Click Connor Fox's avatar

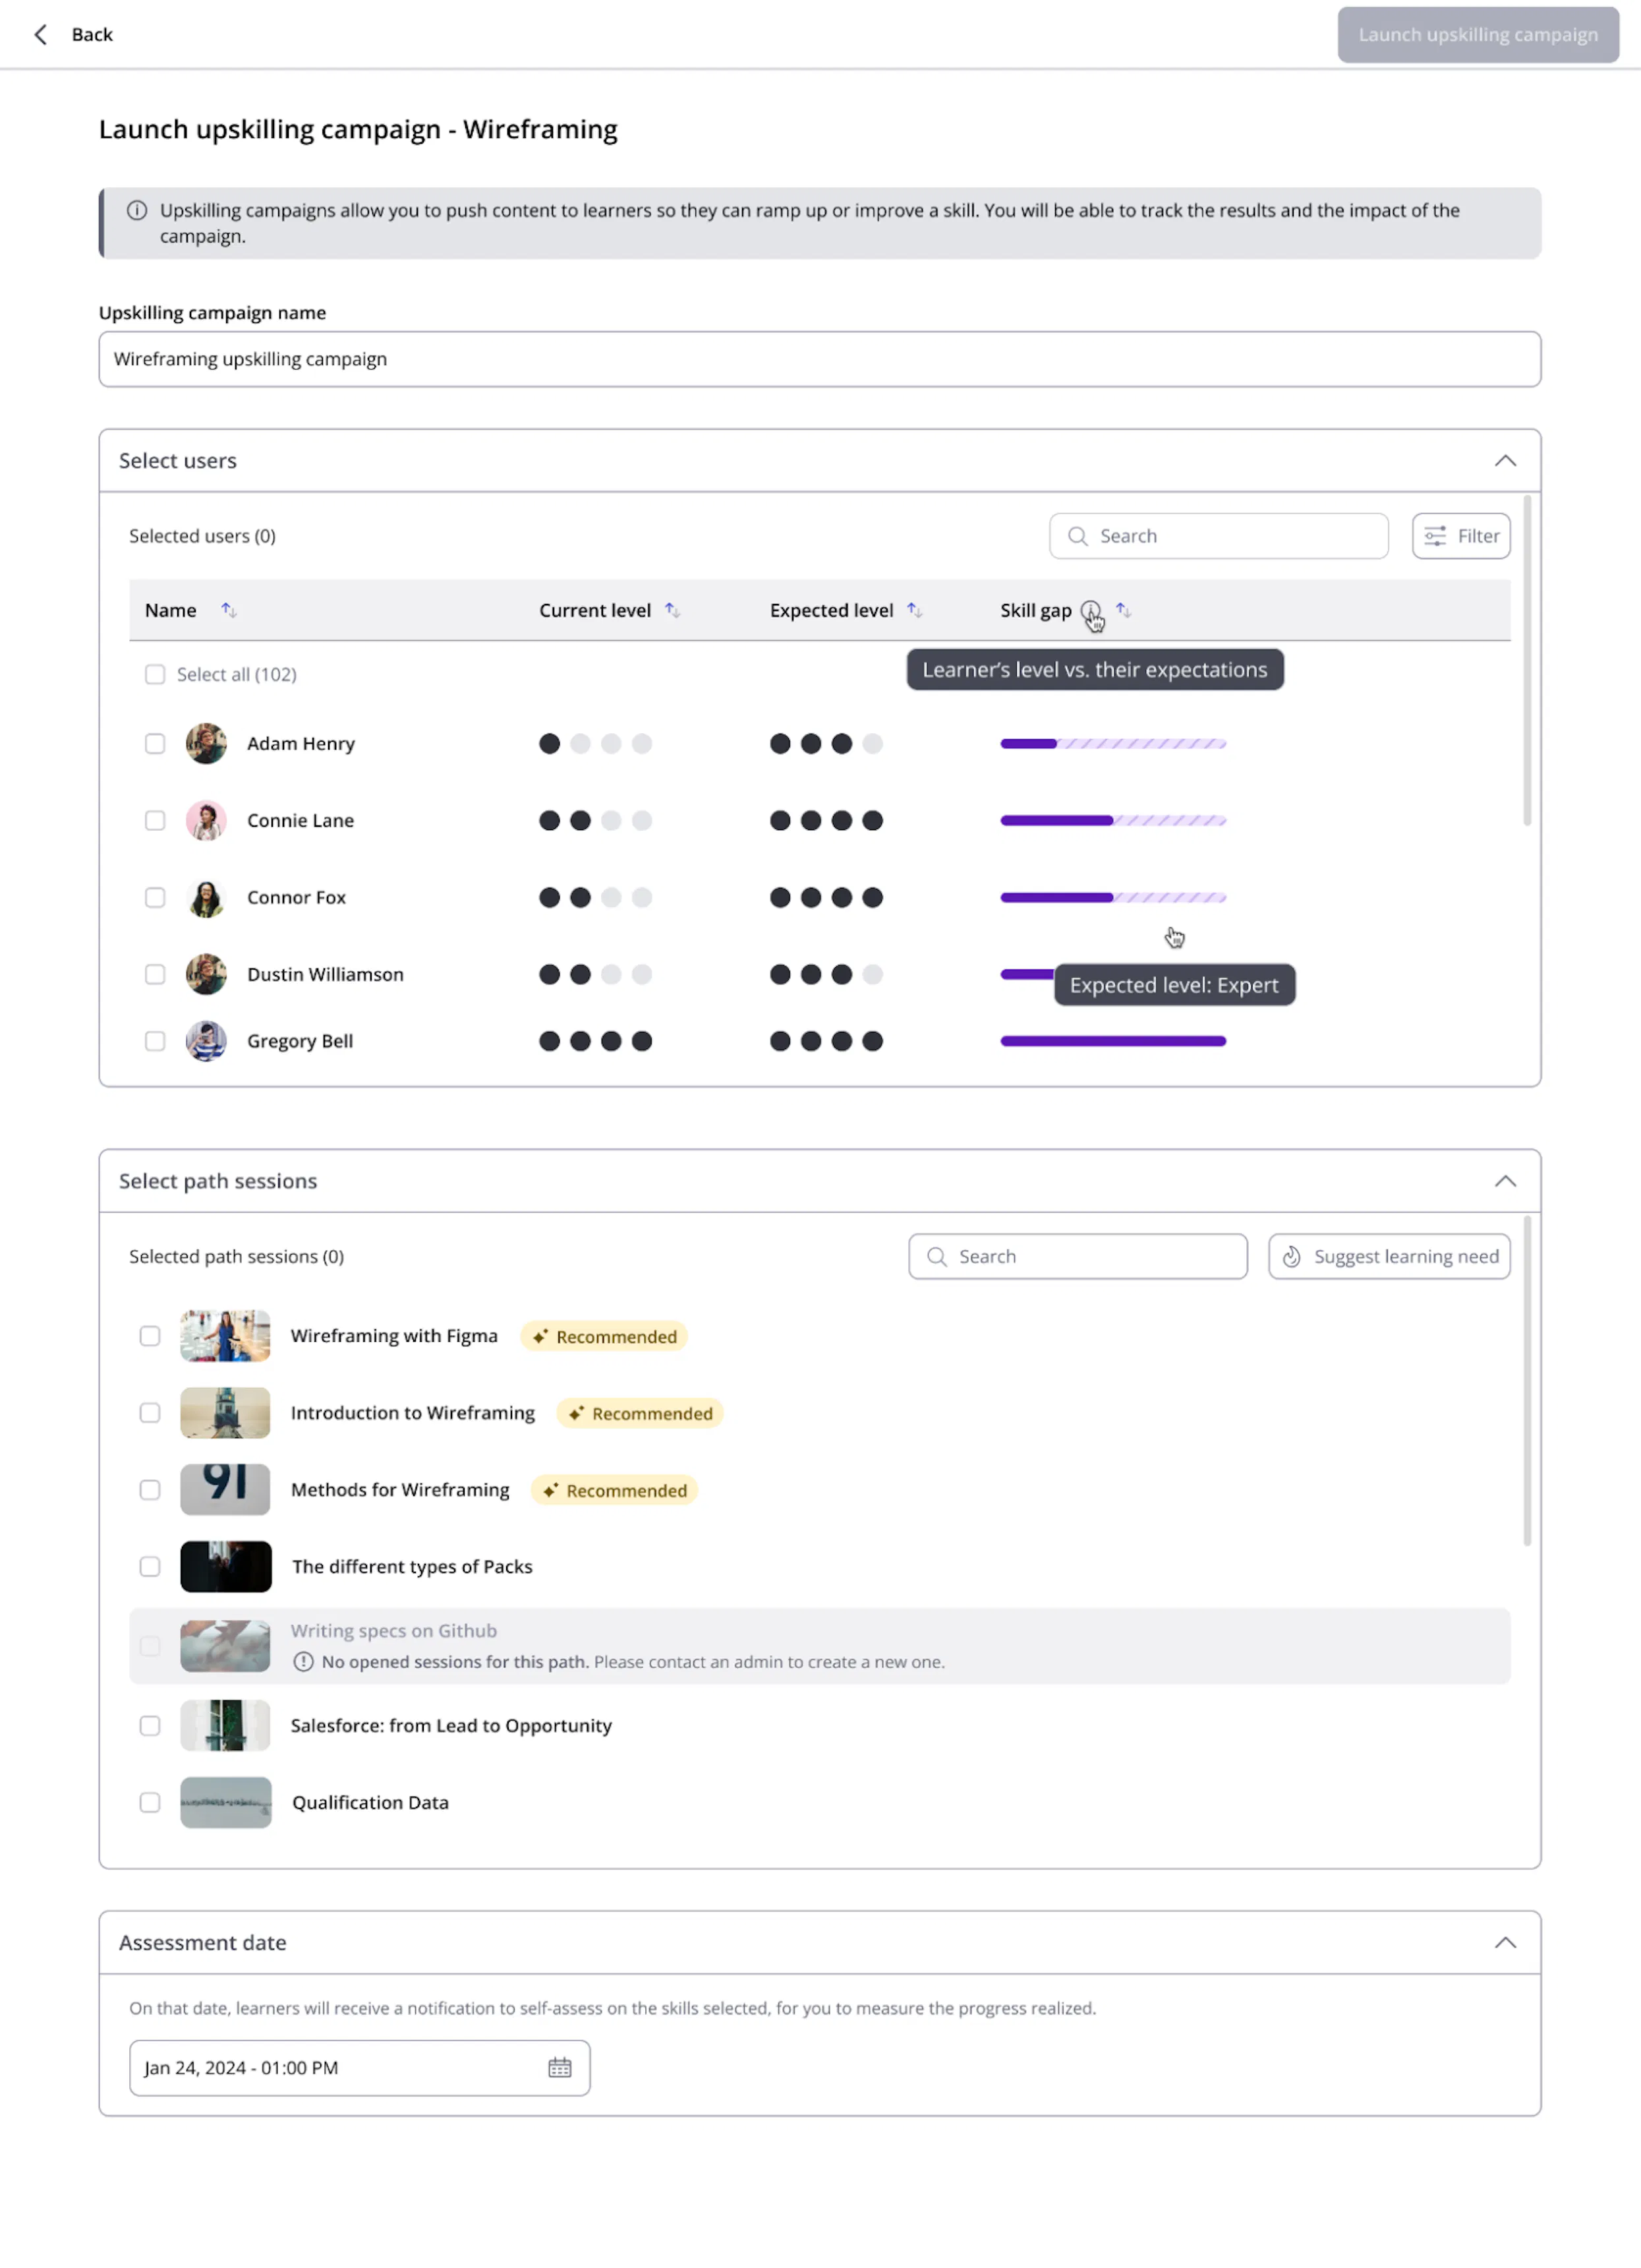[206, 897]
